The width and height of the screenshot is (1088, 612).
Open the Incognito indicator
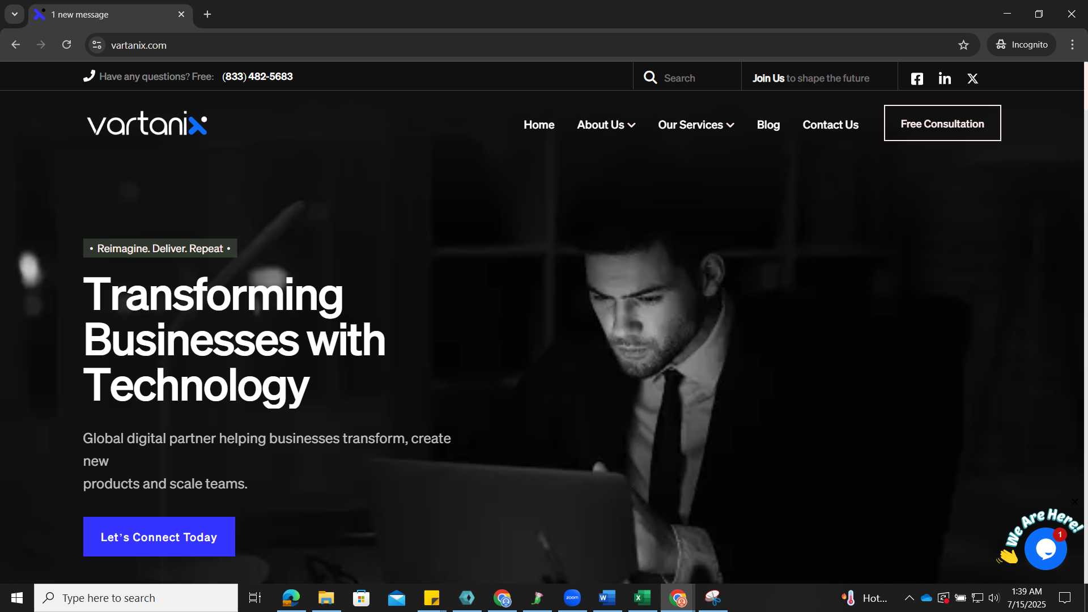[x=1022, y=45]
